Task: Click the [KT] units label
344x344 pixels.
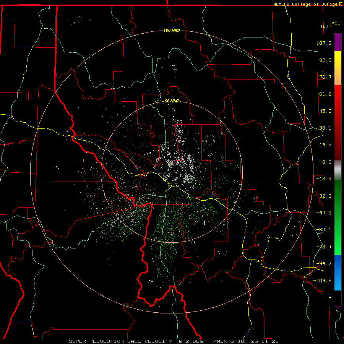Action: click(326, 26)
